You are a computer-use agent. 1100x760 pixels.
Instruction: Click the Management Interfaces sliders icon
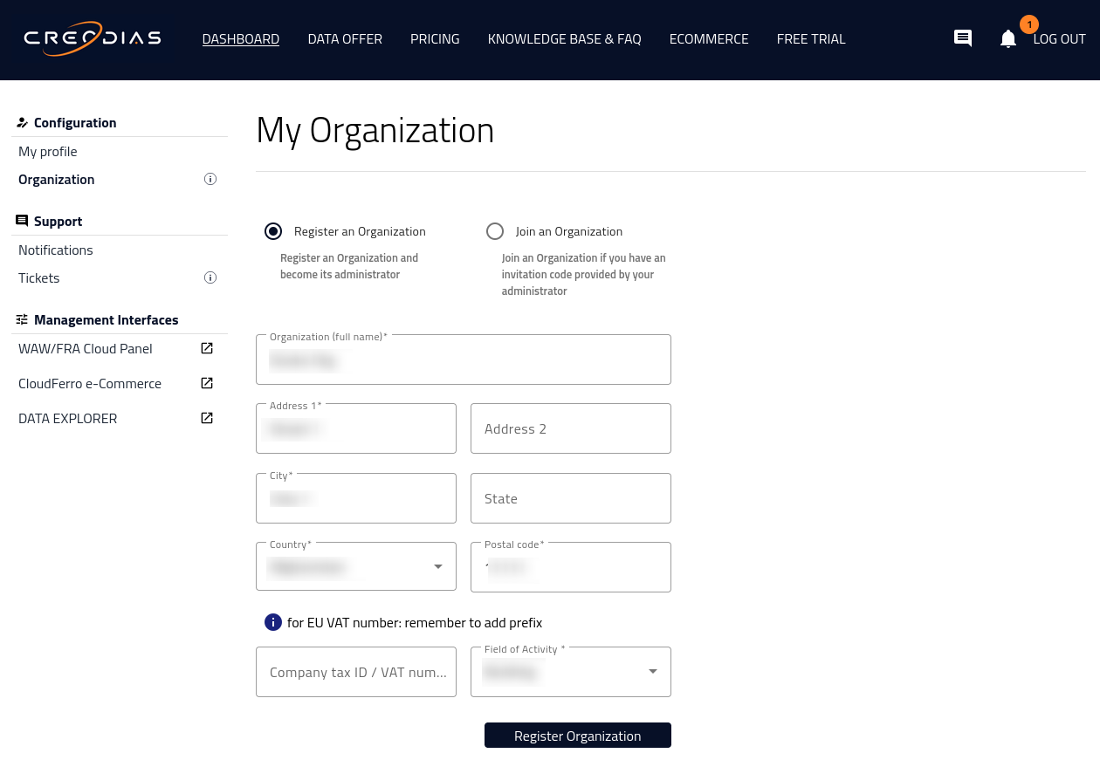23,319
